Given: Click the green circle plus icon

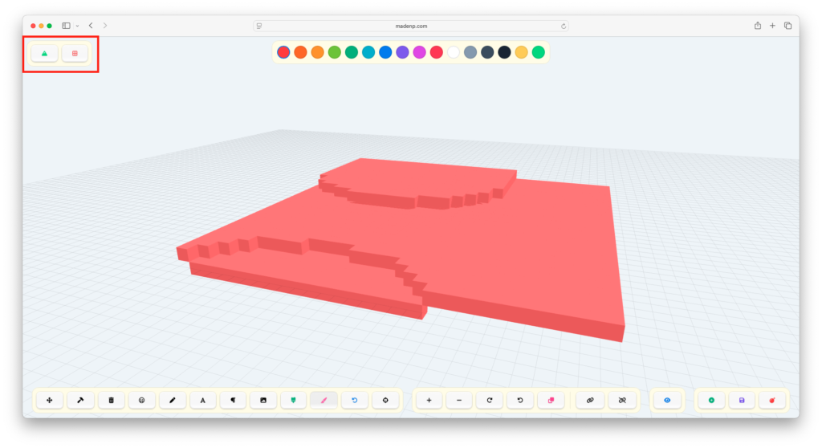Looking at the screenshot, I should [x=711, y=401].
